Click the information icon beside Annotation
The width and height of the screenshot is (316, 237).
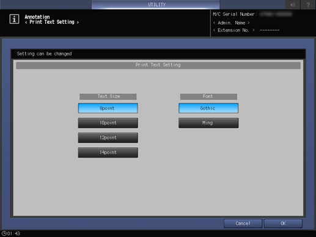pos(14,19)
